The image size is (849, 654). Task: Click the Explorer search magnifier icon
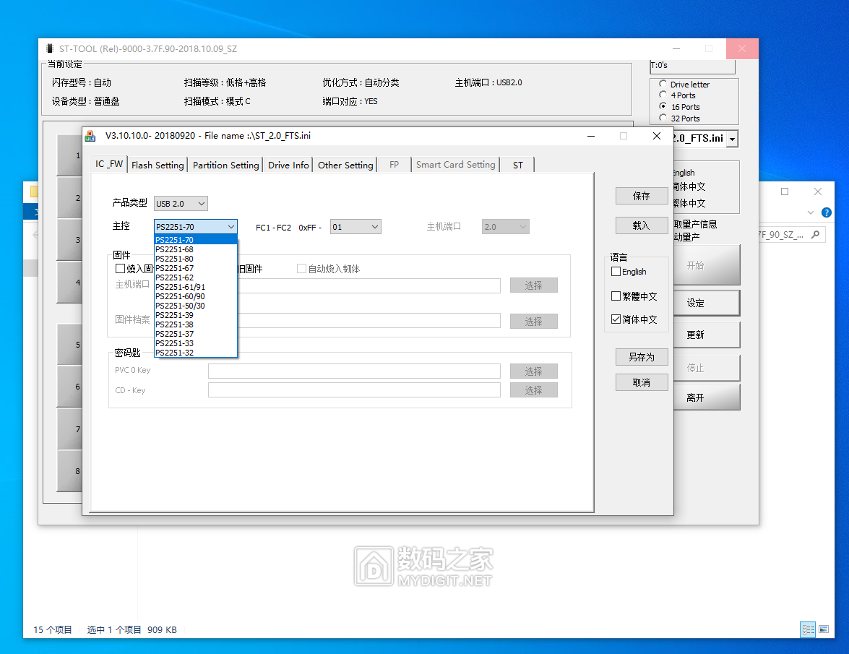tap(815, 235)
